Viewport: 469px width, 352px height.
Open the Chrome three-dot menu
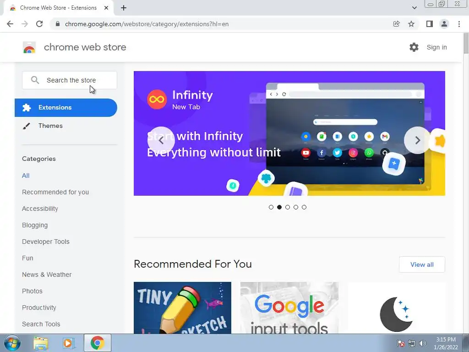click(459, 24)
